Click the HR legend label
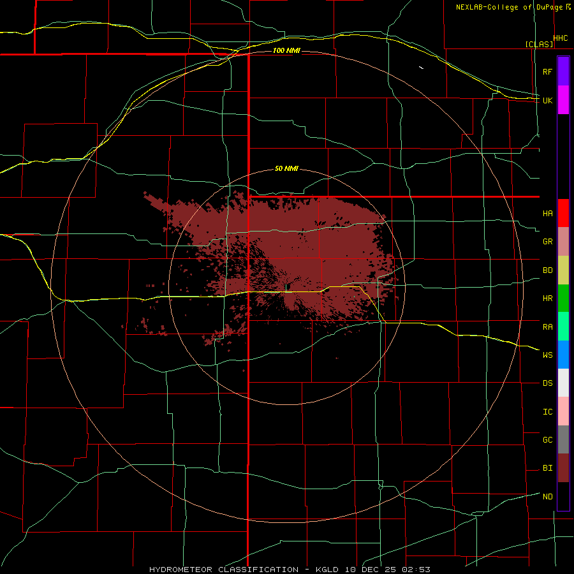574x574 pixels. (x=547, y=298)
